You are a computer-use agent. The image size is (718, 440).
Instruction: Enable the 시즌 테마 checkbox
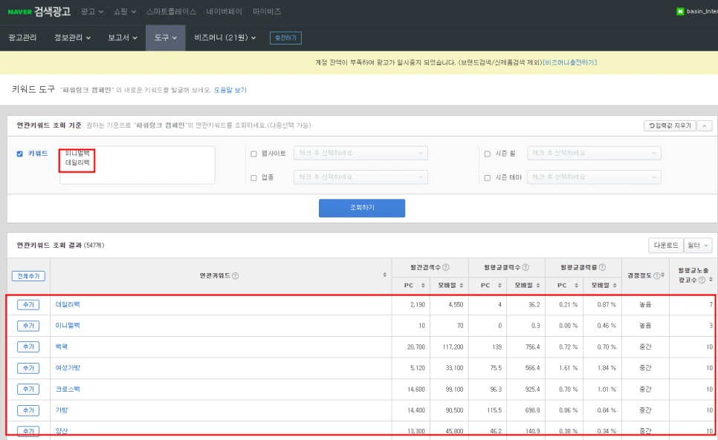click(x=488, y=178)
